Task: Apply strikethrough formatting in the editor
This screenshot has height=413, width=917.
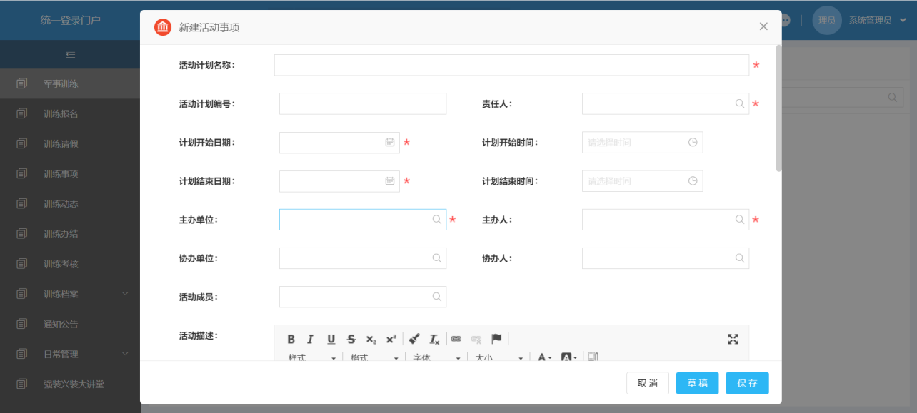Action: (x=351, y=340)
